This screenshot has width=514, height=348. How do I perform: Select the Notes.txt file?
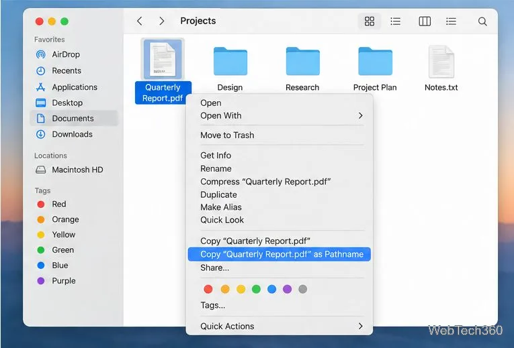(x=441, y=62)
